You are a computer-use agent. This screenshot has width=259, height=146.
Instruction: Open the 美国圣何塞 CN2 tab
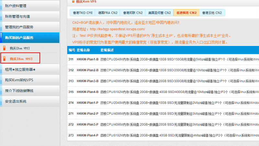pos(159,13)
